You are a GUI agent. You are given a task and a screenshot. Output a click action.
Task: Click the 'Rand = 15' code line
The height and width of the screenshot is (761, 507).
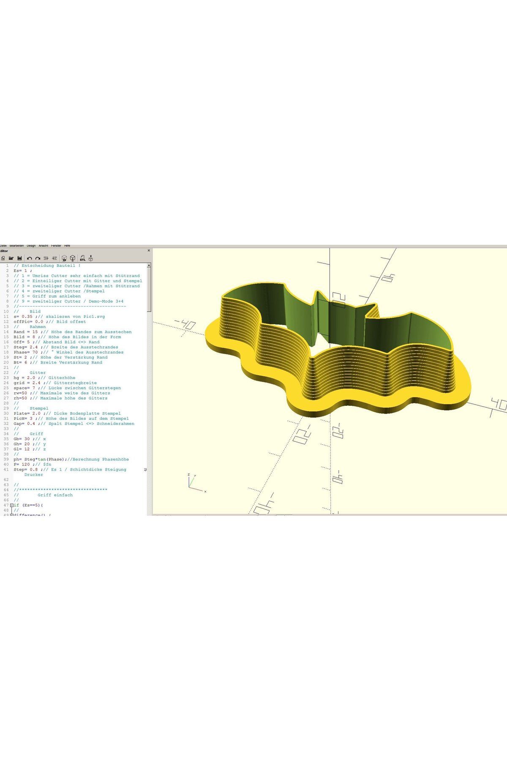click(x=73, y=332)
